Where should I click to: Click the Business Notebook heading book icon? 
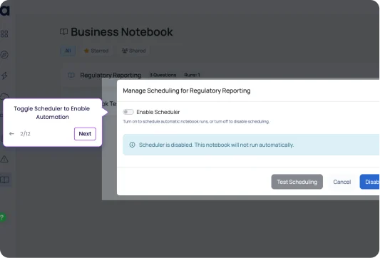click(63, 32)
